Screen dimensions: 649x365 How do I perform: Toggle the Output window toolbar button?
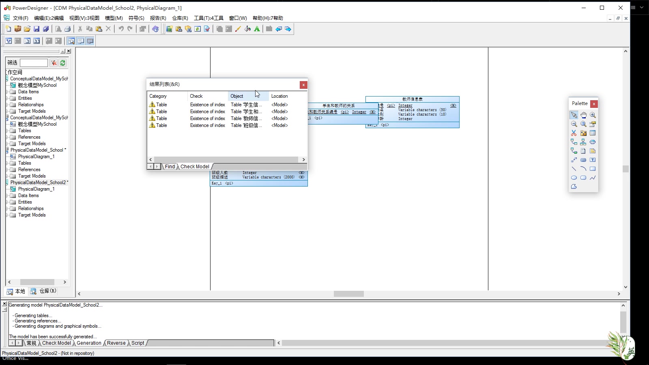81,41
